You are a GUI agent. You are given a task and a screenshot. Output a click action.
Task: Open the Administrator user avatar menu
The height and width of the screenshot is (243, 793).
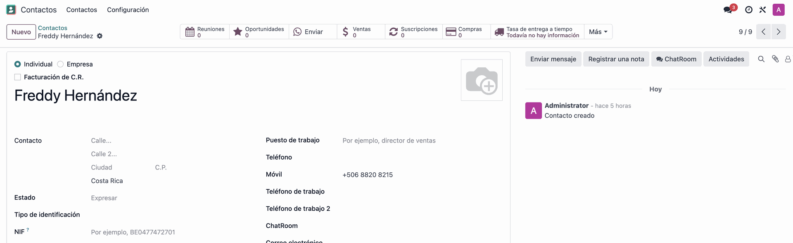coord(779,10)
